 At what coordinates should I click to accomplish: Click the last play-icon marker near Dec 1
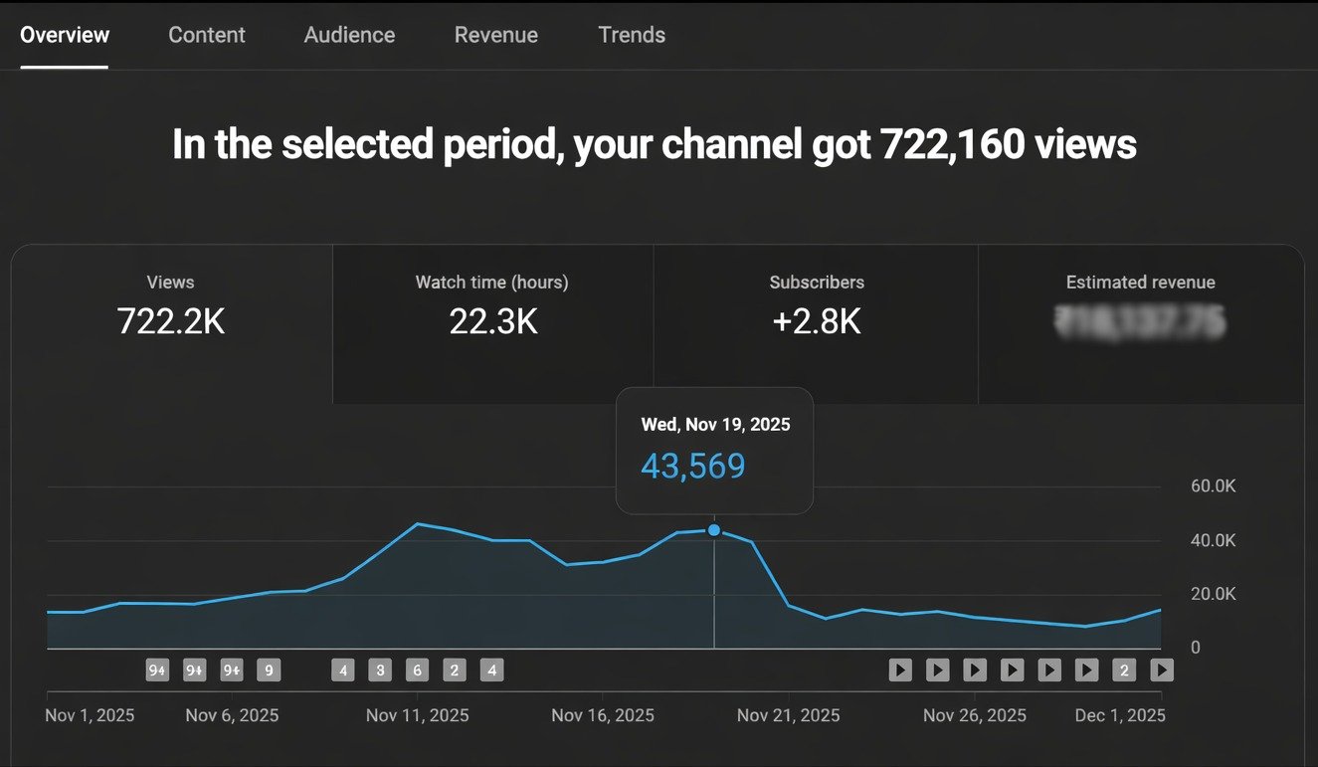[x=1161, y=671]
